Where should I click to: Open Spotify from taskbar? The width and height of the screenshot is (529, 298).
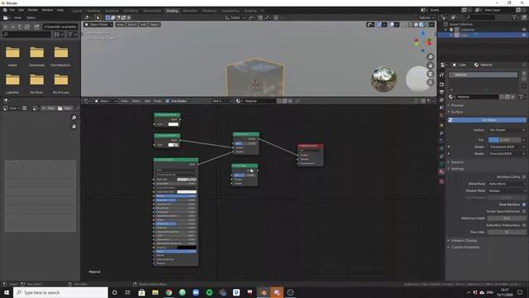click(209, 292)
